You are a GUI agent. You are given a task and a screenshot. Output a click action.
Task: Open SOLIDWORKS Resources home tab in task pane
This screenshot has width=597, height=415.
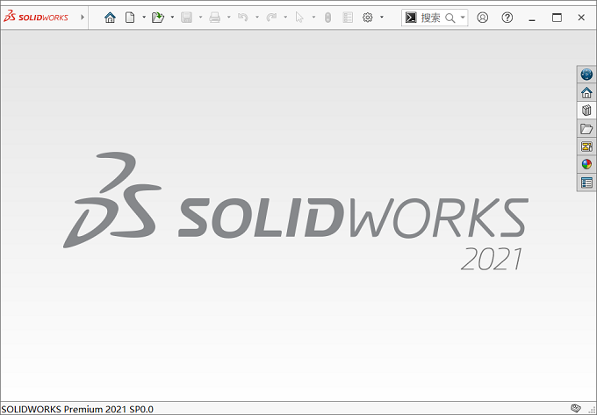586,92
